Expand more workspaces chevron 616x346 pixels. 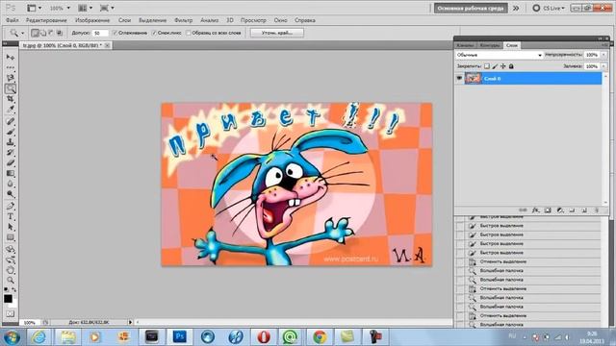pyautogui.click(x=516, y=8)
